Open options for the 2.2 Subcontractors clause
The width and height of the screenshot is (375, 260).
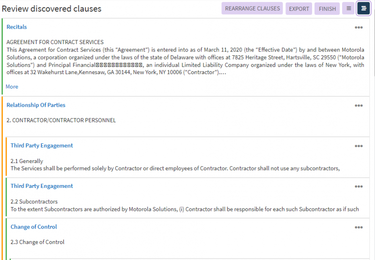coord(359,186)
